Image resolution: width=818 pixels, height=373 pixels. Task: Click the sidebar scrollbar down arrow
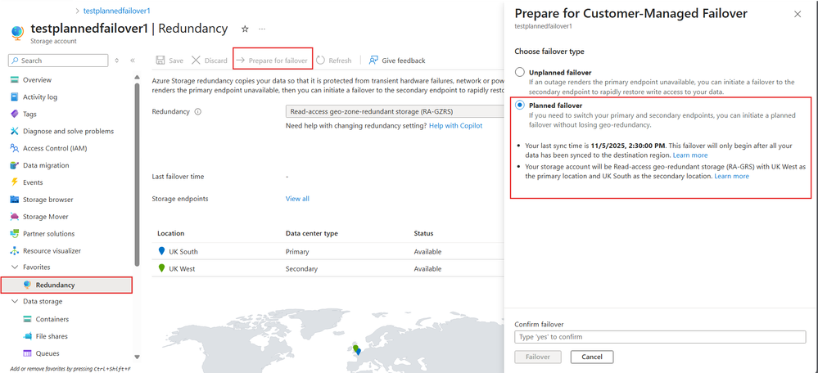click(138, 357)
